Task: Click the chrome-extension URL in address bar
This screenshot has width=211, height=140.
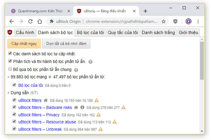Action: (121, 22)
